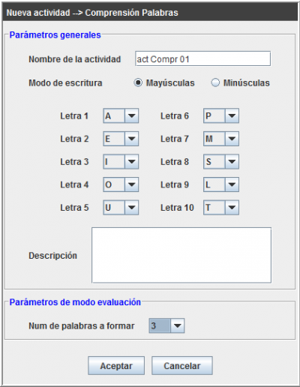Click the Nueva actividad title bar
Screen dimensions: 300x387
click(x=150, y=13)
